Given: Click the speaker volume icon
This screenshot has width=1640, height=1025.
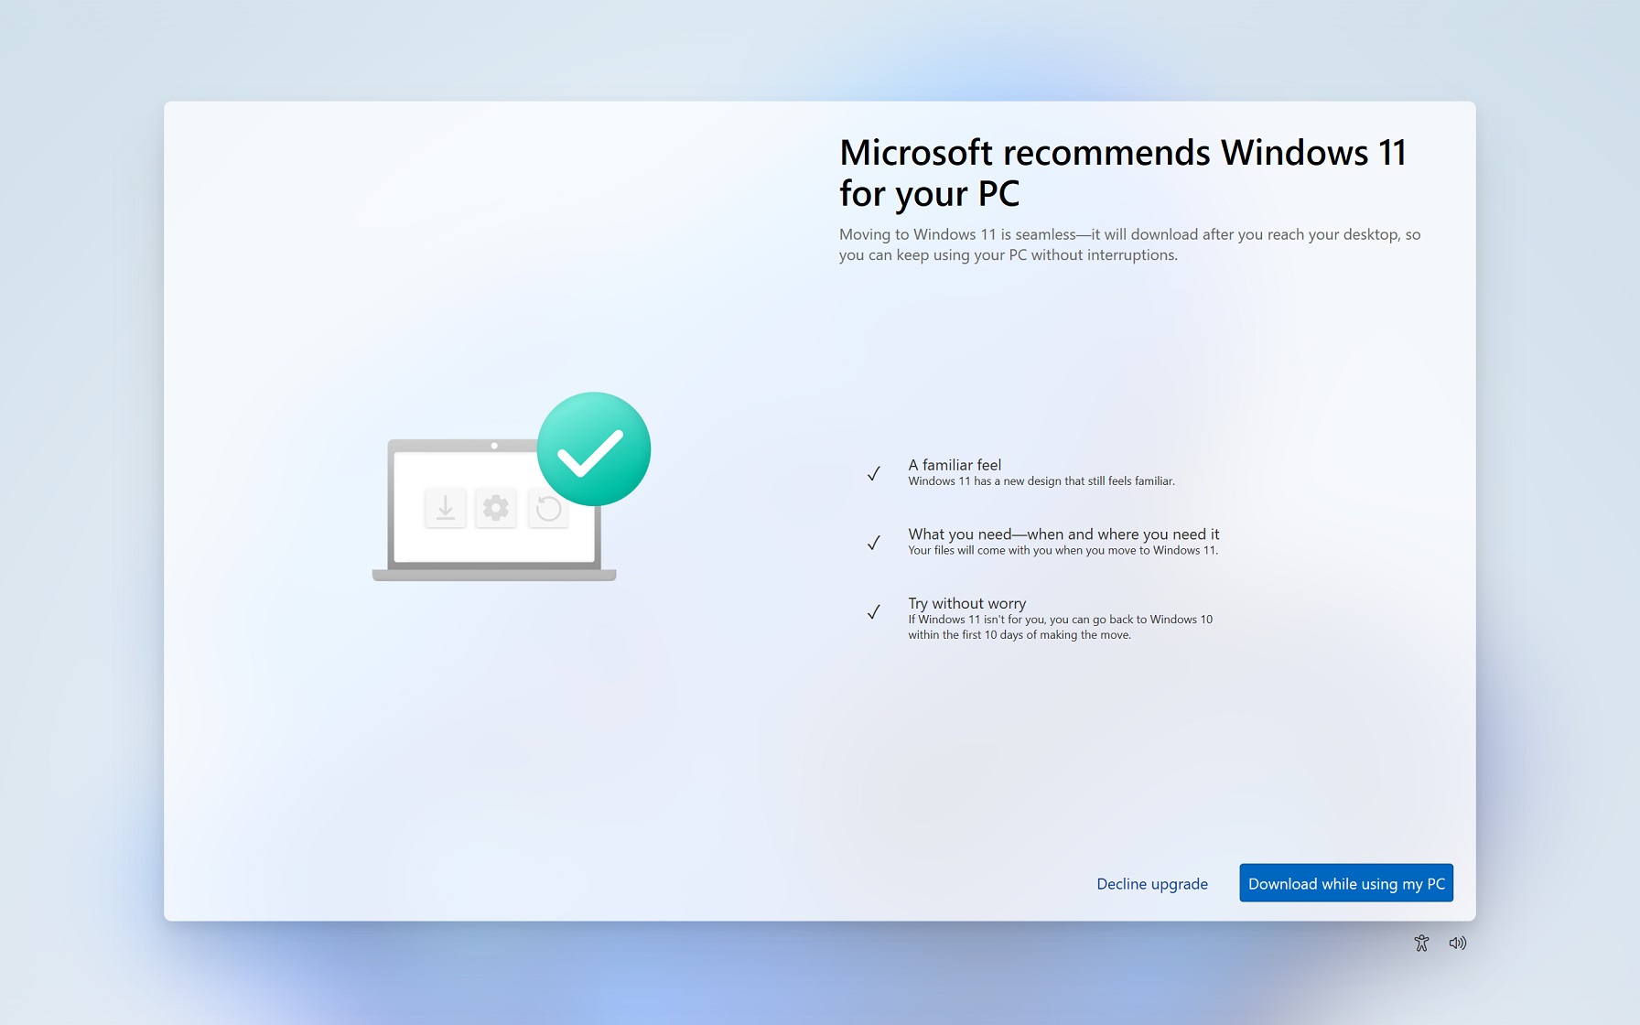Looking at the screenshot, I should pos(1458,943).
